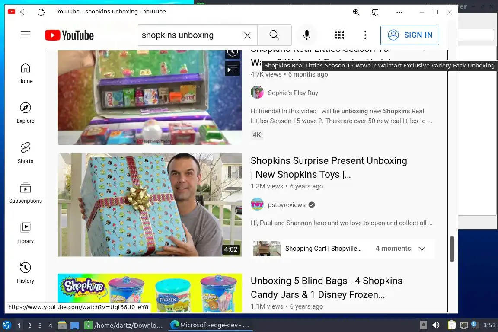Visit pstoyreviews channel name
The height and width of the screenshot is (332, 498).
pyautogui.click(x=287, y=205)
